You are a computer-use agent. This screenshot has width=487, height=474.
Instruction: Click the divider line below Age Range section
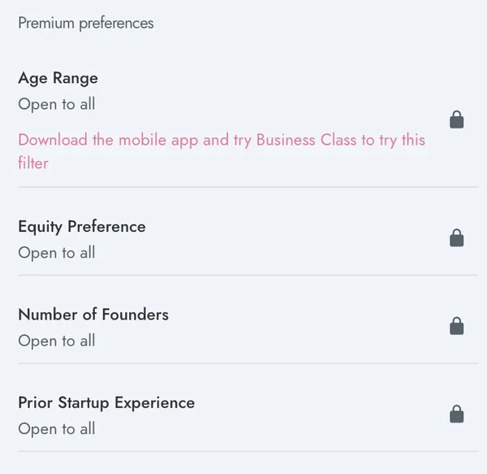click(248, 187)
